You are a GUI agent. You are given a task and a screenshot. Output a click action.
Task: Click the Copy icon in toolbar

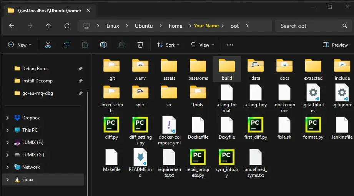click(66, 45)
